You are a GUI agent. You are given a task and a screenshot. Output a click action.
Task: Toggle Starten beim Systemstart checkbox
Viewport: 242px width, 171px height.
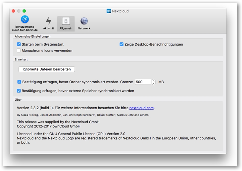point(19,44)
